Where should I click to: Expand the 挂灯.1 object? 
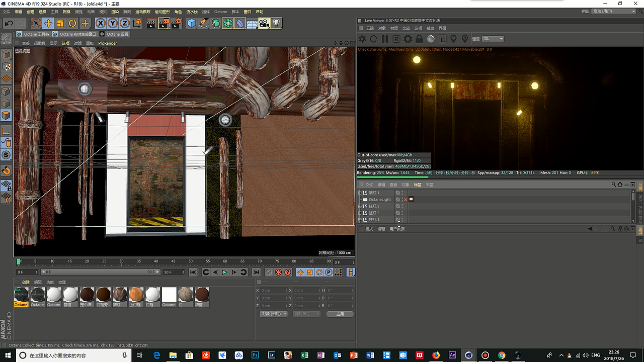pos(360,220)
